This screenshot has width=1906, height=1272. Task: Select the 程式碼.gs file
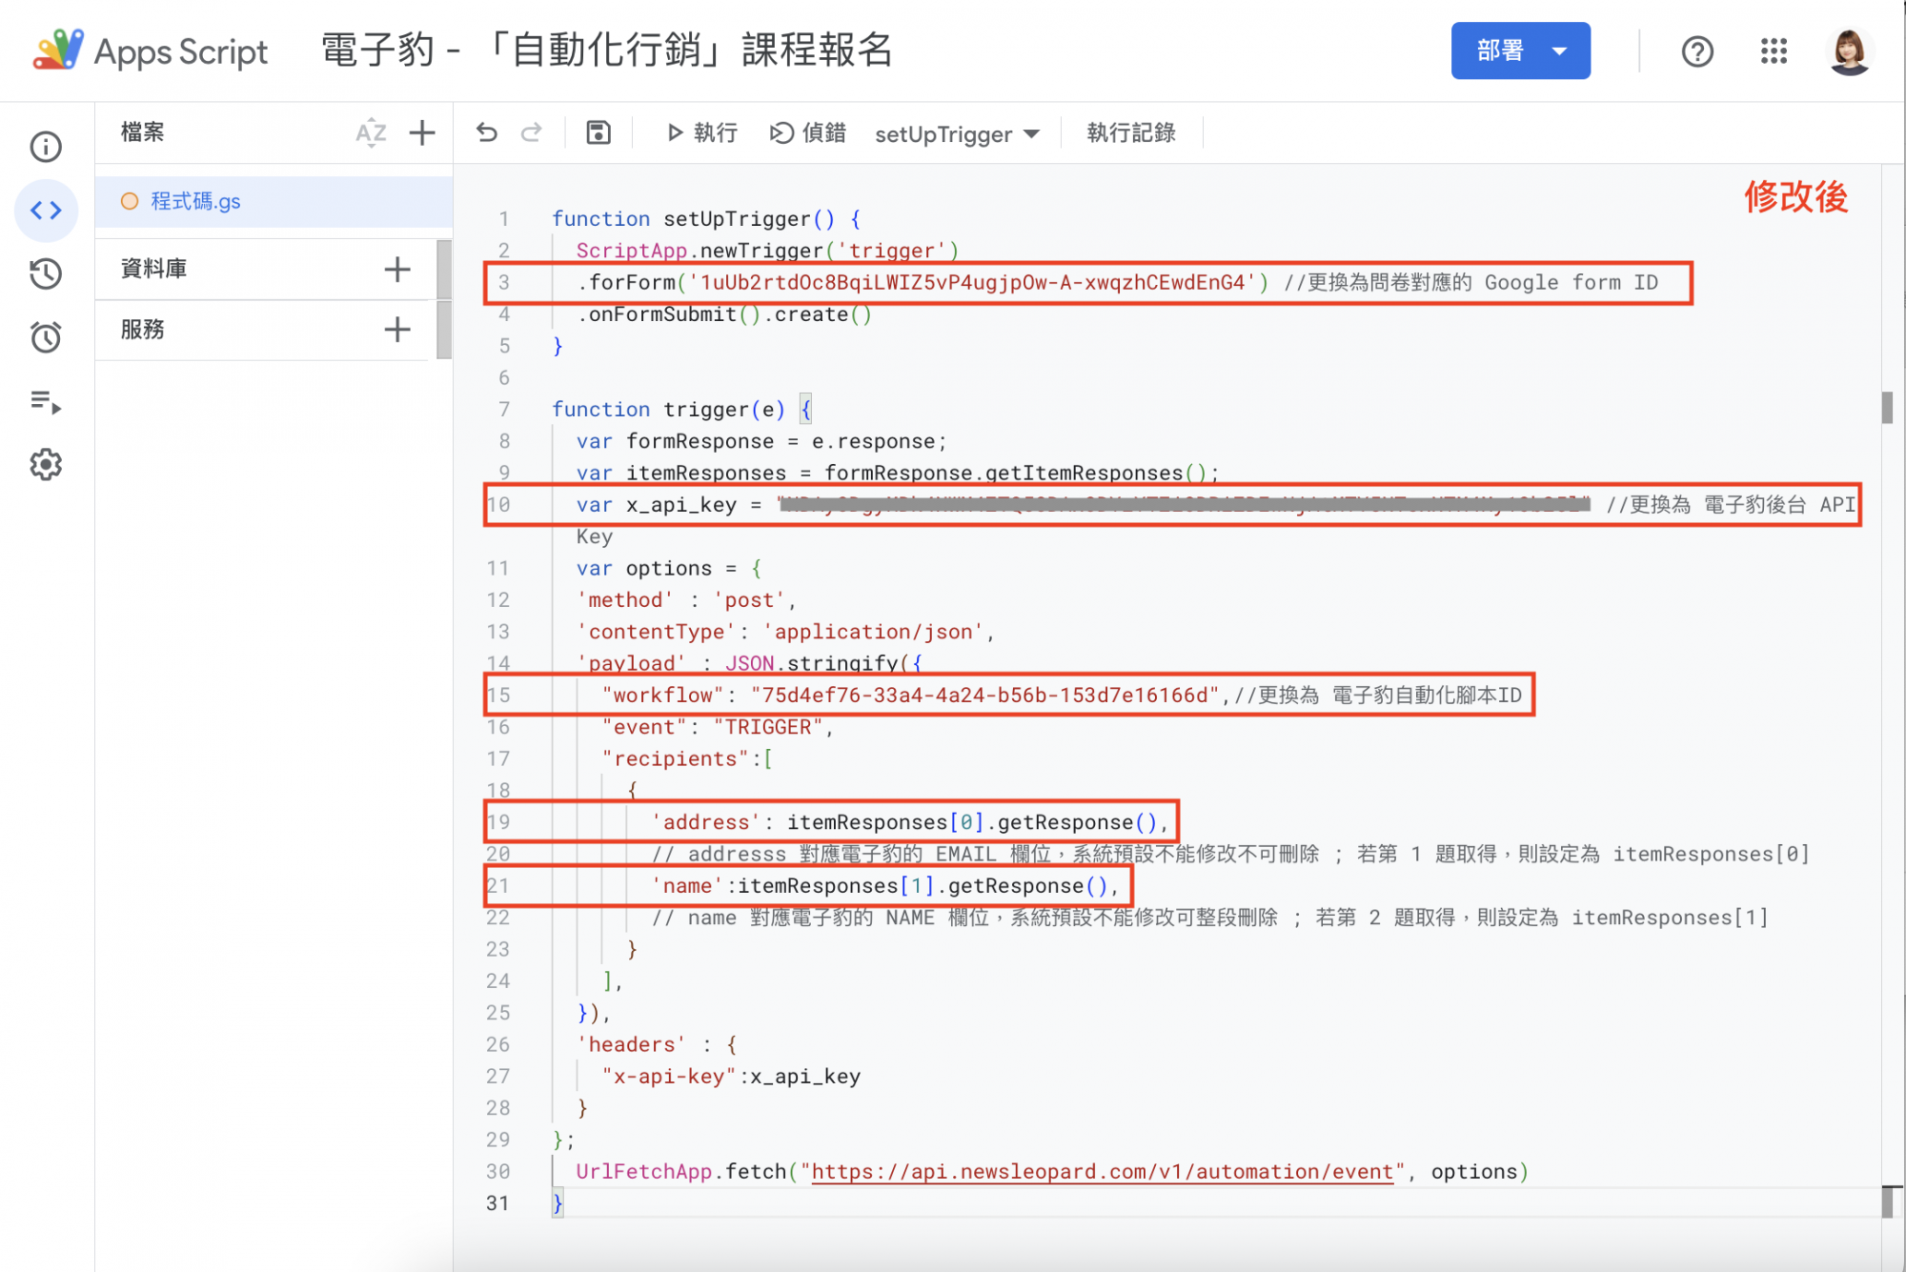[x=274, y=201]
